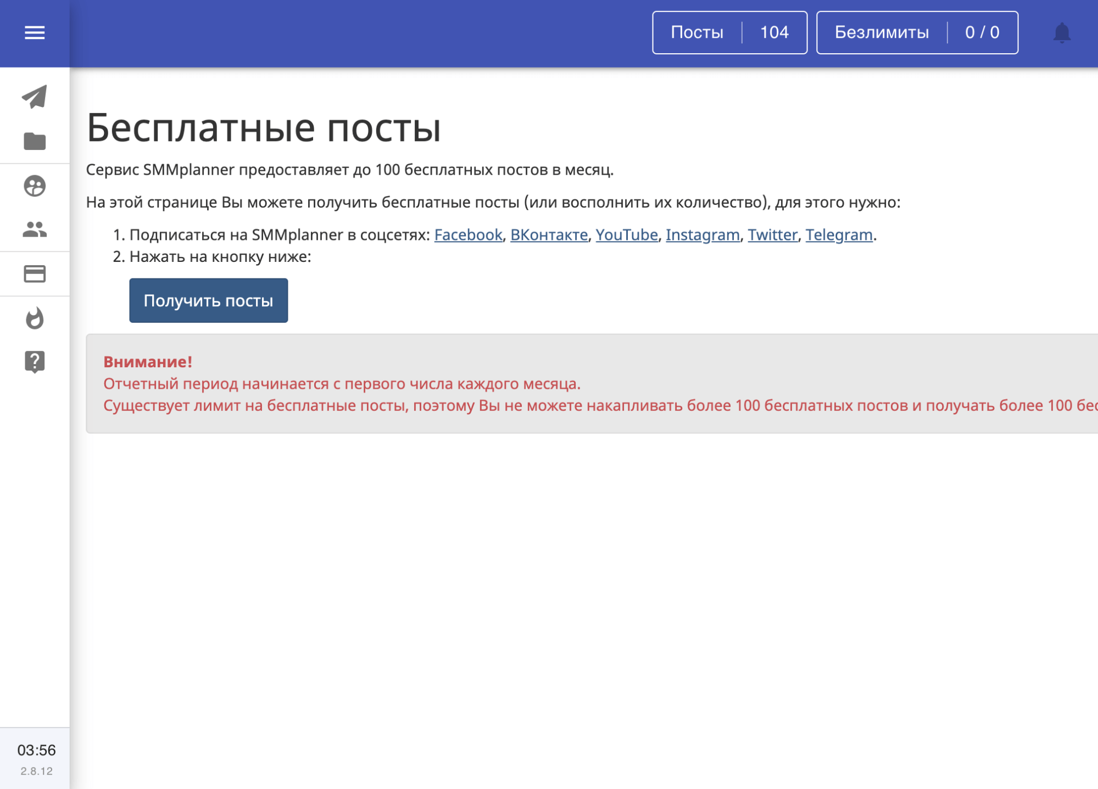The width and height of the screenshot is (1098, 789).
Task: Open the folder projects icon
Action: (35, 141)
